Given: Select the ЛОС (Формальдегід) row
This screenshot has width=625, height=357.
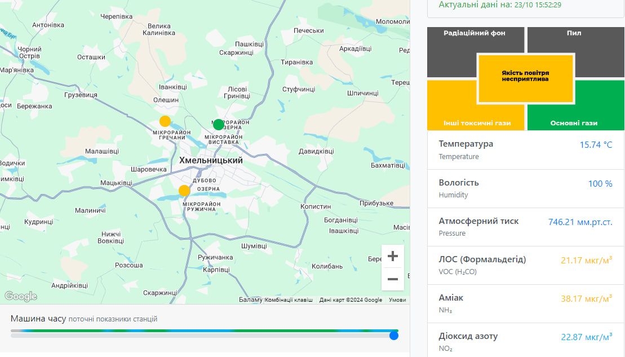Looking at the screenshot, I should coord(525,265).
